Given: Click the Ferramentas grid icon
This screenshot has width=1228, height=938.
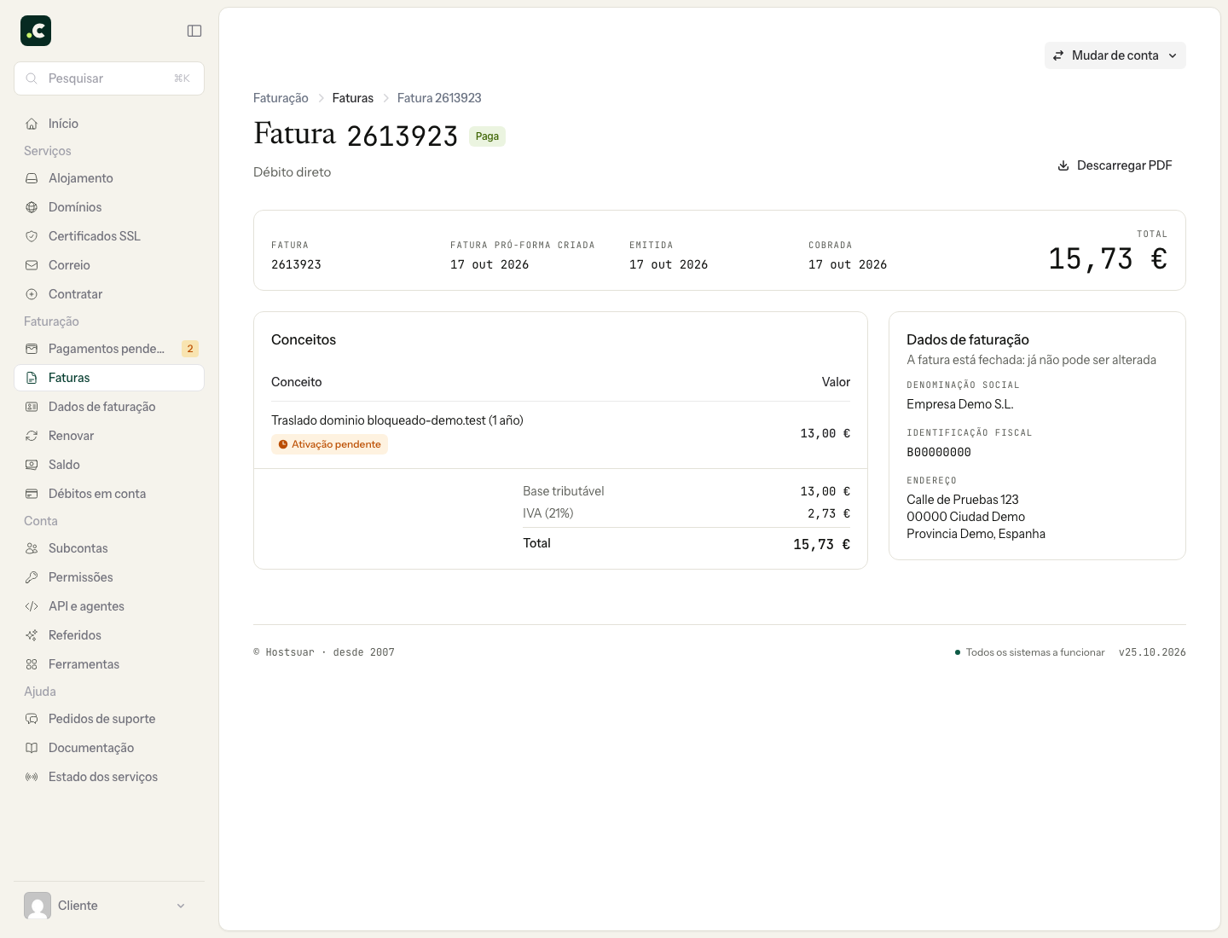Looking at the screenshot, I should click(x=32, y=664).
